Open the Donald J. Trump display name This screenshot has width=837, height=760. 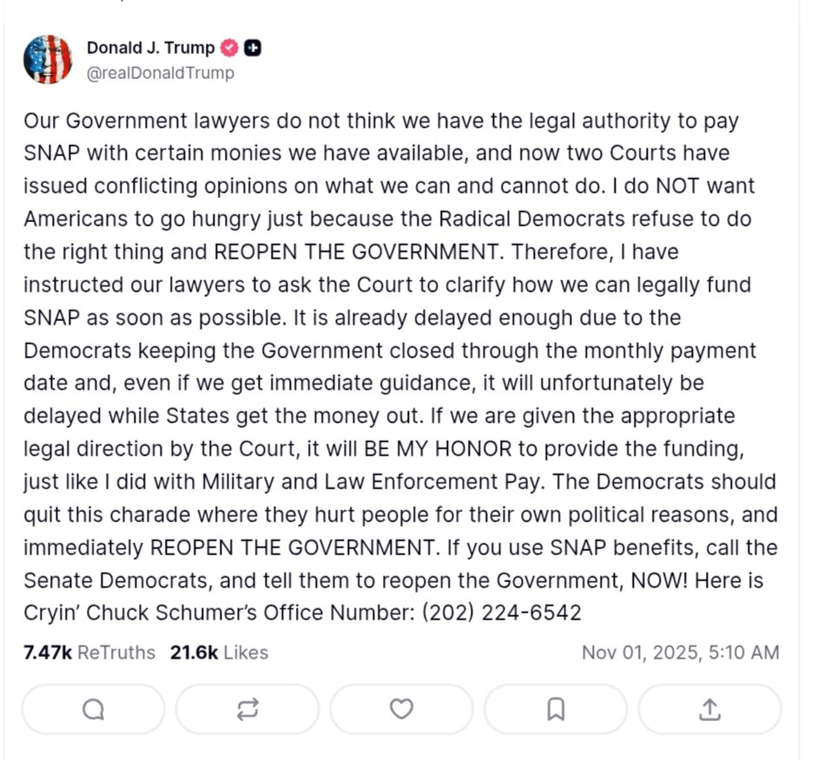click(x=150, y=49)
